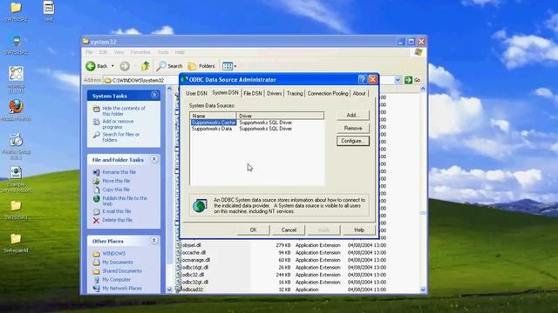
Task: Click the Add... button
Action: [352, 116]
